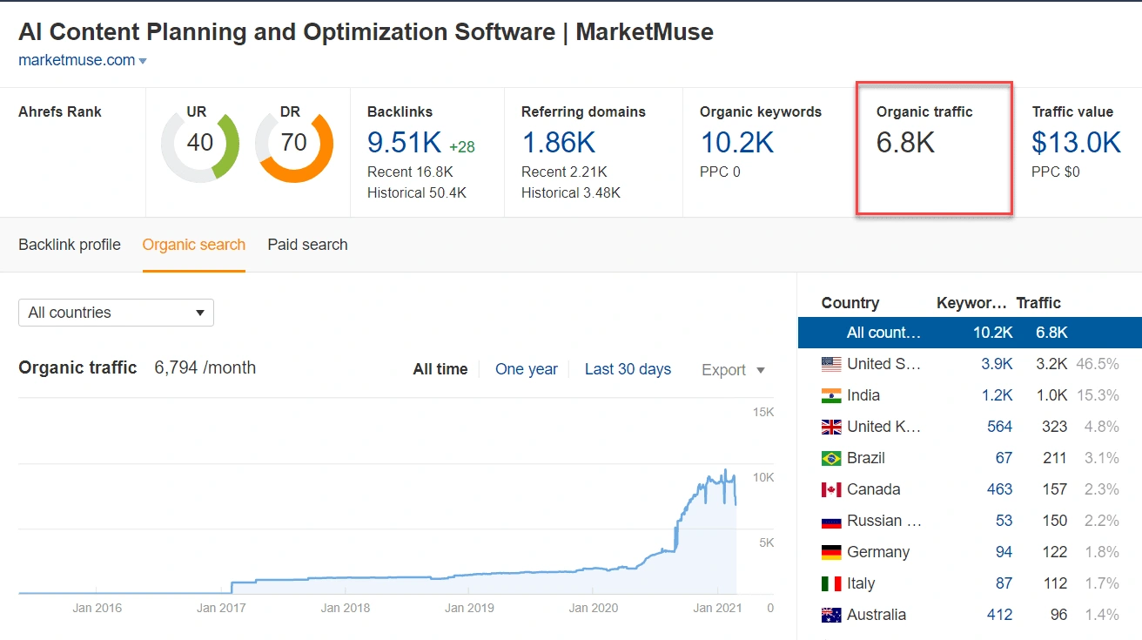Click the Jan 2020 chart axis label
The height and width of the screenshot is (640, 1142).
coord(593,608)
